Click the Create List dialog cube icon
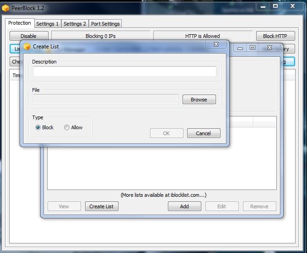This screenshot has height=253, width=307. [27, 47]
